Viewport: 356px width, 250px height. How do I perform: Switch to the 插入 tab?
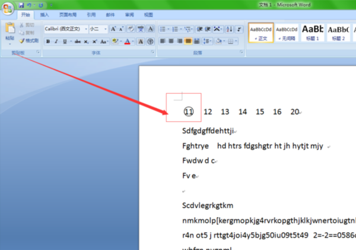pos(44,15)
